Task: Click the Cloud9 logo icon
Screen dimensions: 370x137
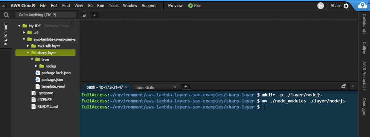Action: 362,6
